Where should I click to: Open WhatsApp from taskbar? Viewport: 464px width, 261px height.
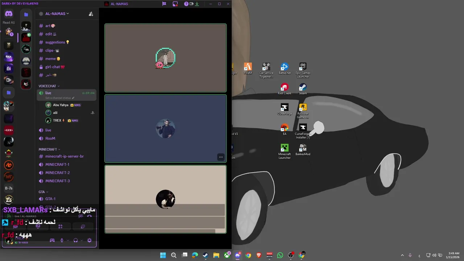280,255
